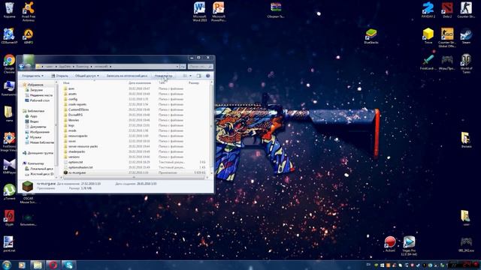This screenshot has height=270, width=481.
Task: Open Skype from the taskbar
Action: click(68, 265)
